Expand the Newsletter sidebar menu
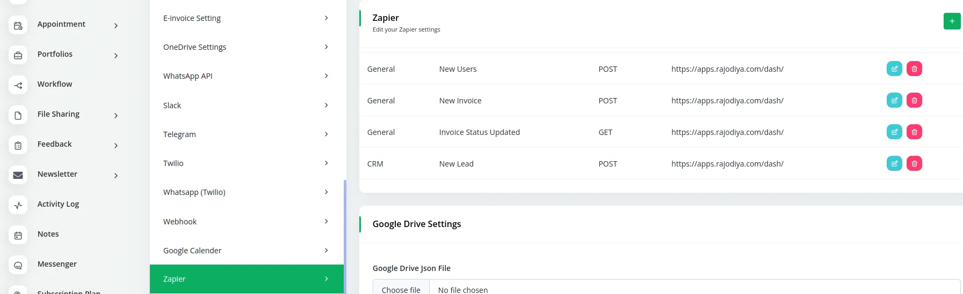The image size is (963, 294). (116, 176)
